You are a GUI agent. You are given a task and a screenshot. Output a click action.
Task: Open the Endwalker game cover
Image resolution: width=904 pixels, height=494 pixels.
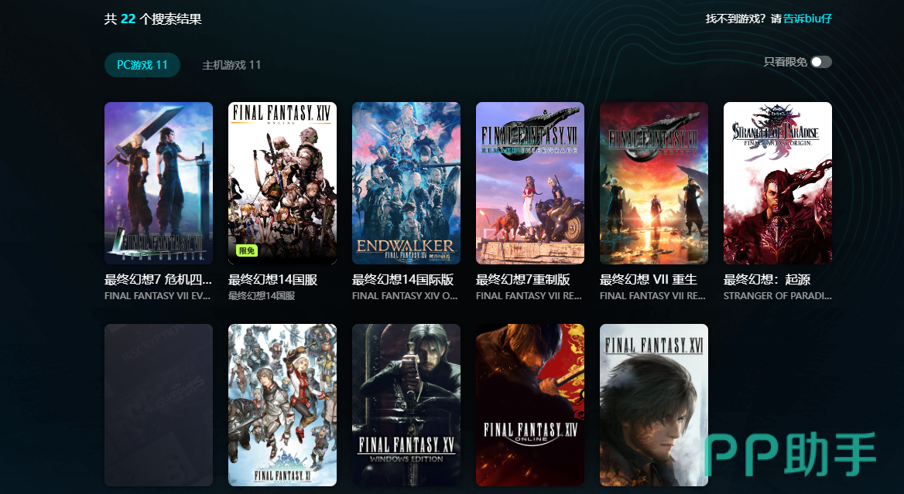pyautogui.click(x=406, y=183)
